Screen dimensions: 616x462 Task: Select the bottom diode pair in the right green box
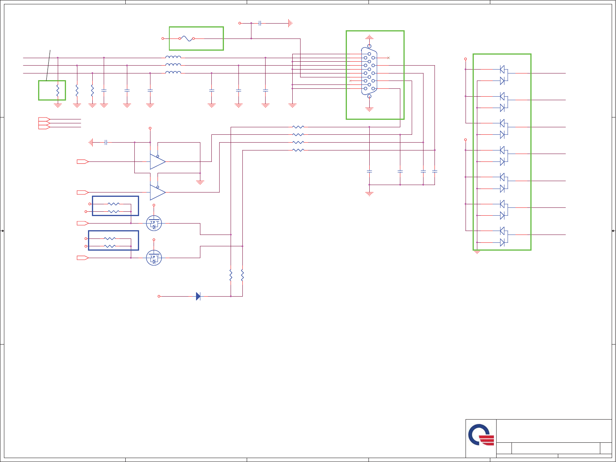click(503, 236)
